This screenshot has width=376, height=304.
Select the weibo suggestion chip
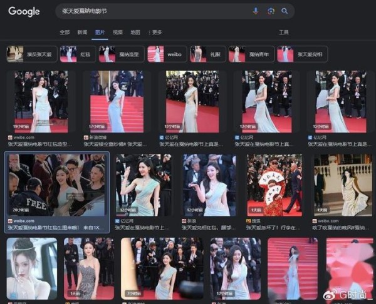click(167, 54)
